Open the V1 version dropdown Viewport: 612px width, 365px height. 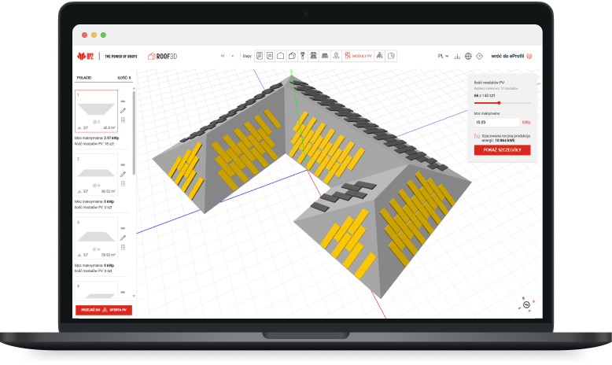tap(227, 56)
